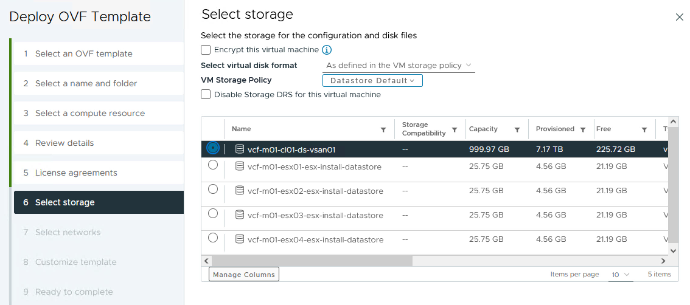The image size is (690, 305).
Task: Go to the License agreements step
Action: coord(76,173)
